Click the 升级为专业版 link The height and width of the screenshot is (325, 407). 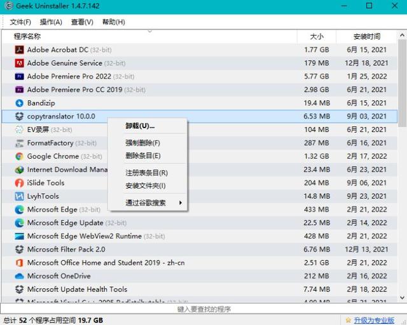pos(374,321)
